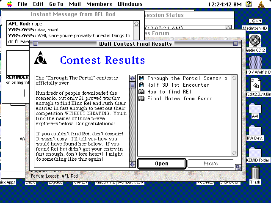271x203 pixels.
Task: Select the Edit2.0.sit.Bin file icon
Action: [x=256, y=85]
